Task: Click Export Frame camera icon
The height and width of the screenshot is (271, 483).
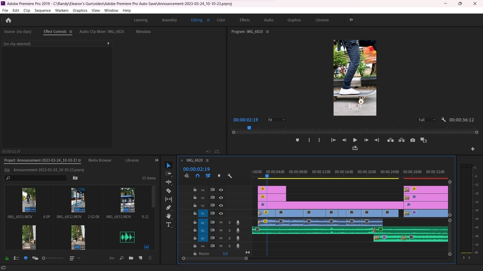Action: click(x=413, y=140)
